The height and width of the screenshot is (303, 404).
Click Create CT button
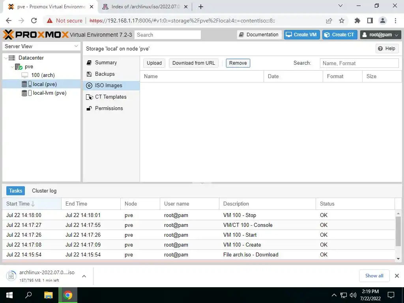[340, 35]
